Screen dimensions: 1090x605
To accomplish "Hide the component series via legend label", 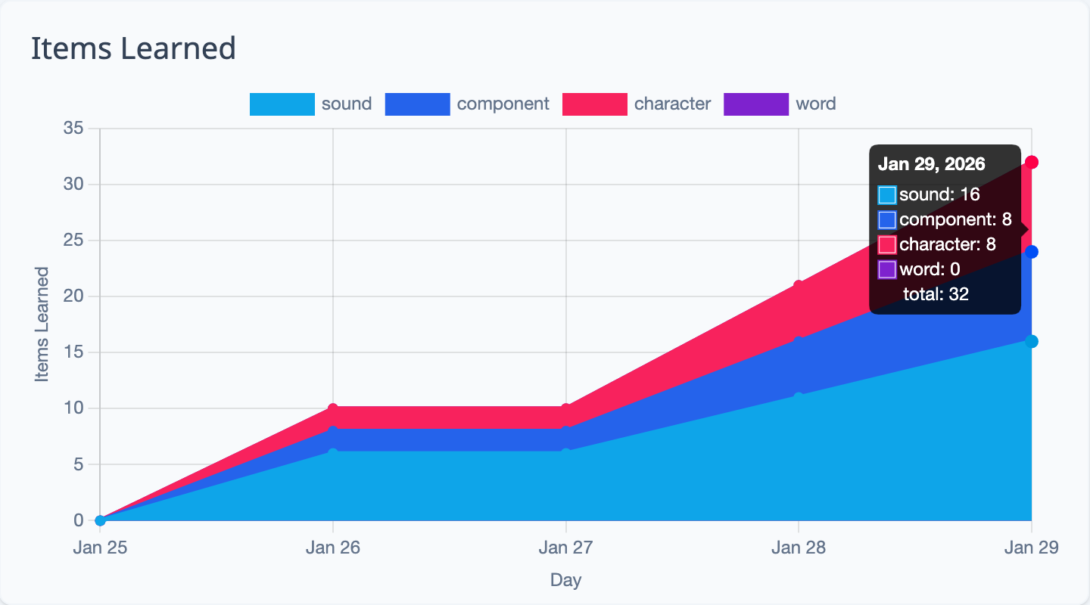I will [503, 104].
